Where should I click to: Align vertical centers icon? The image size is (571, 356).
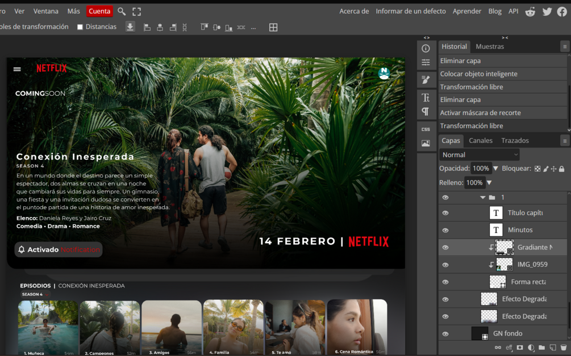click(x=216, y=27)
